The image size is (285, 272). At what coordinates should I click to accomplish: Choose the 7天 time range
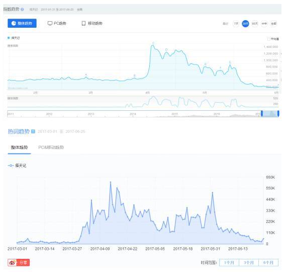coord(236,24)
